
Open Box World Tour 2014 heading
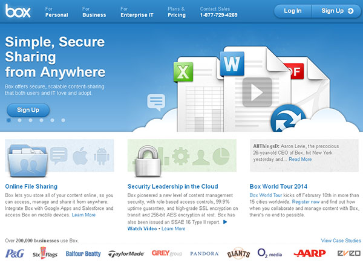[x=278, y=186]
